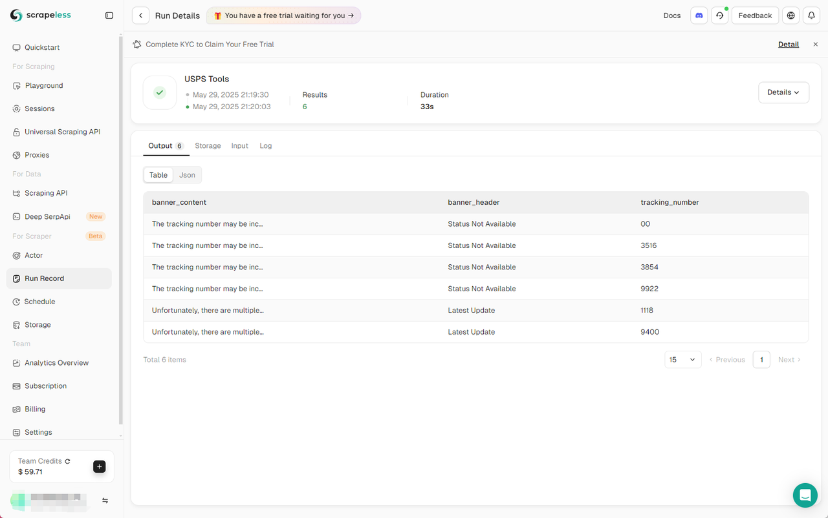Switch account using the arrows icon
The image size is (828, 518).
105,501
